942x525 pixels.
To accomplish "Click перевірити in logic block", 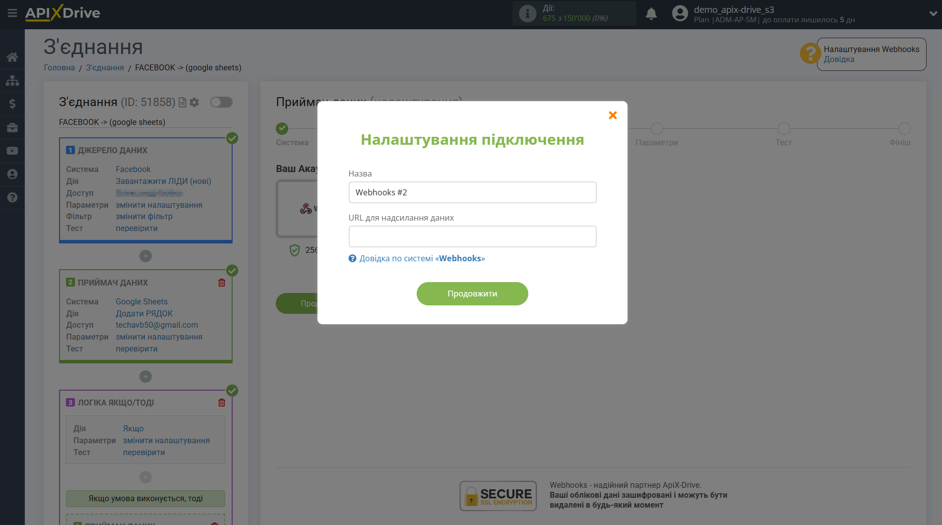I will (x=144, y=452).
